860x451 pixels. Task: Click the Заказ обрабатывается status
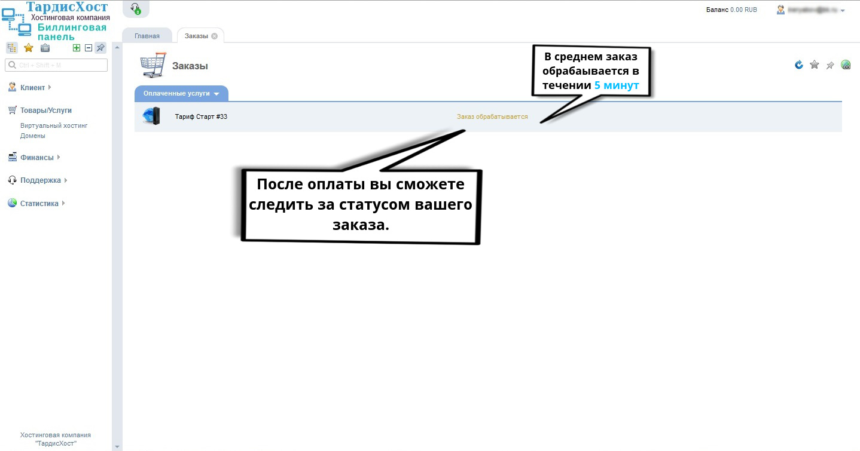tap(492, 116)
